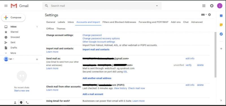This screenshot has width=226, height=106.
Task: Verify the unverified send-as address
Action: (x=188, y=65)
